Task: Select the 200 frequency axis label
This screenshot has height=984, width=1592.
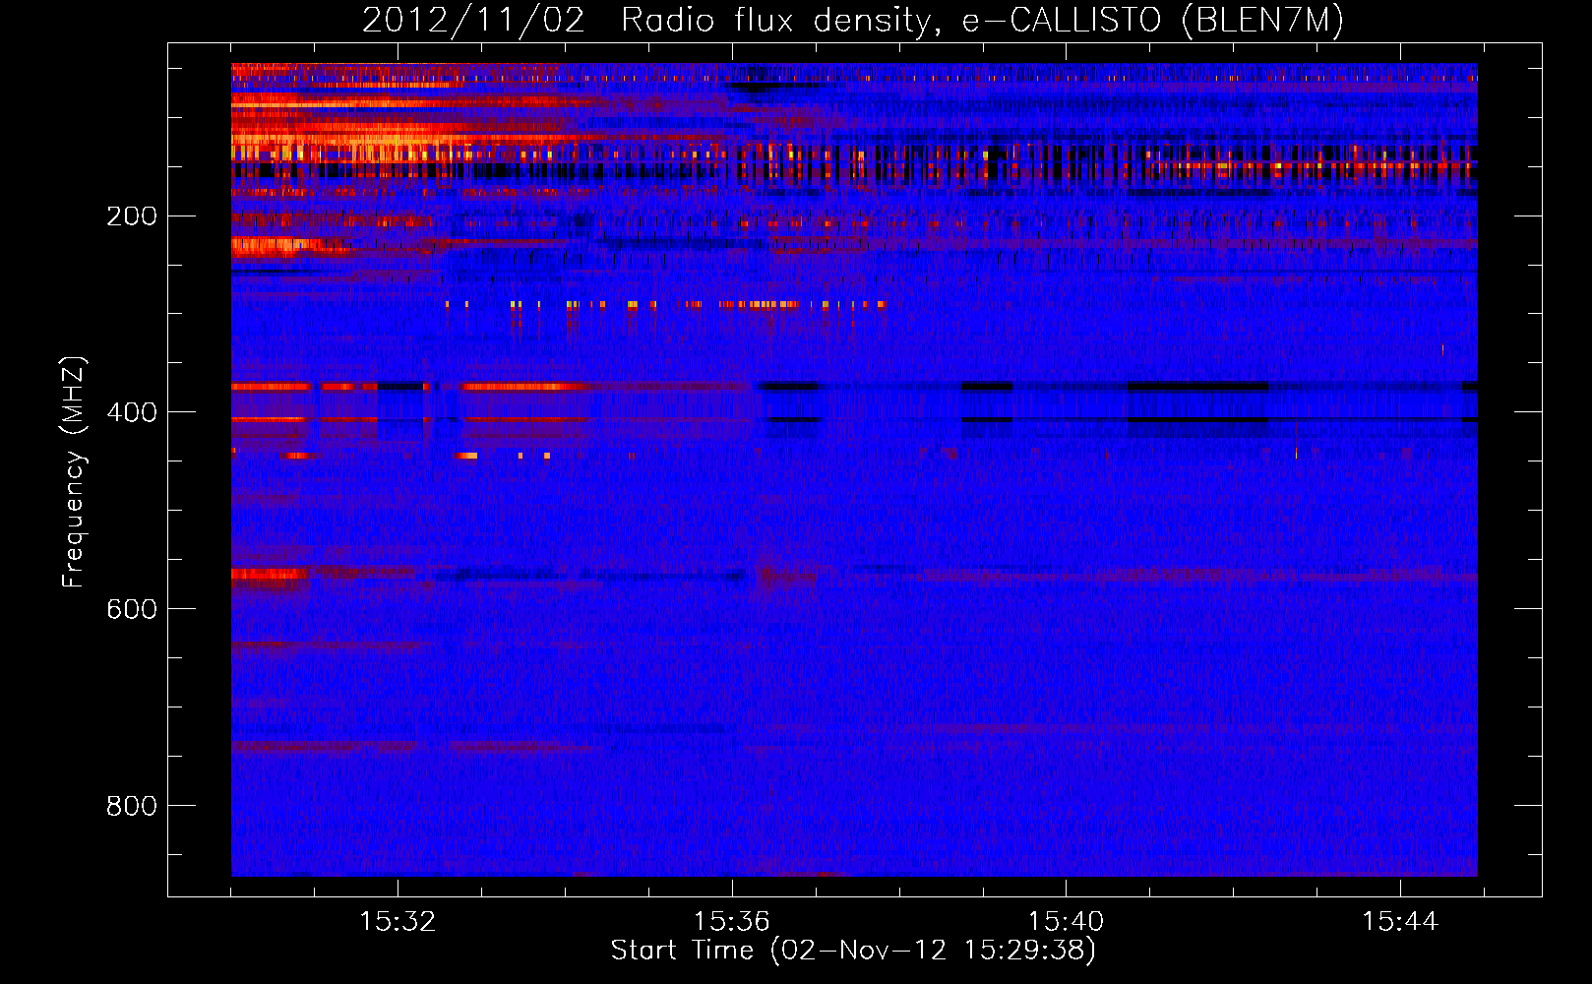Action: coord(131,215)
